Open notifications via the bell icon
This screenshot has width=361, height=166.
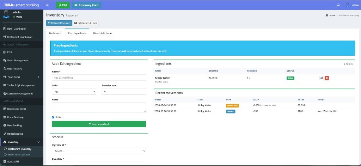[338, 5]
